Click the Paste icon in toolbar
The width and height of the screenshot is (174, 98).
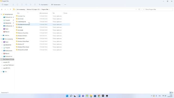pyautogui.click(x=22, y=5)
